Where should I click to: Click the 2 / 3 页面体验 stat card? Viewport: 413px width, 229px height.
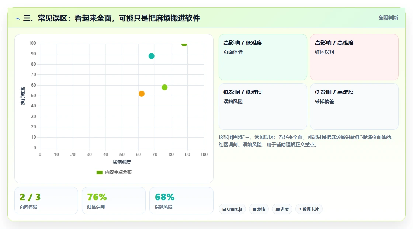(46, 201)
